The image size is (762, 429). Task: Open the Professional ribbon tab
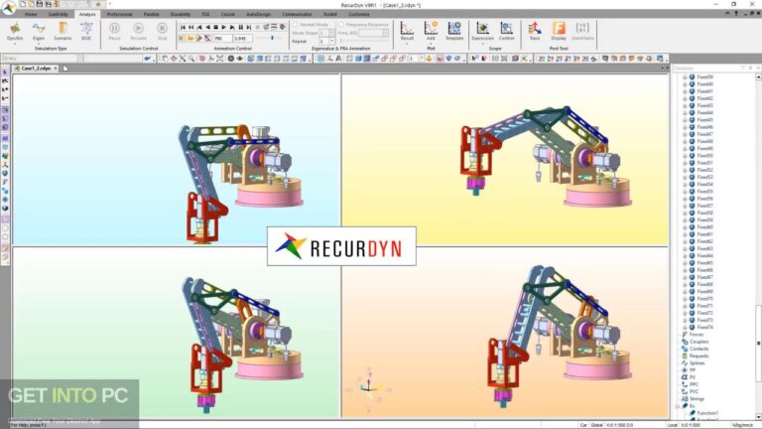119,14
